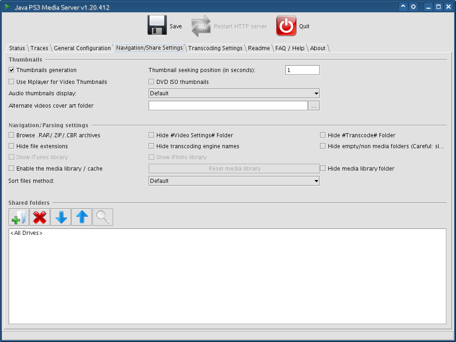Uncheck Thumbnails generation
456x342 pixels.
11,70
